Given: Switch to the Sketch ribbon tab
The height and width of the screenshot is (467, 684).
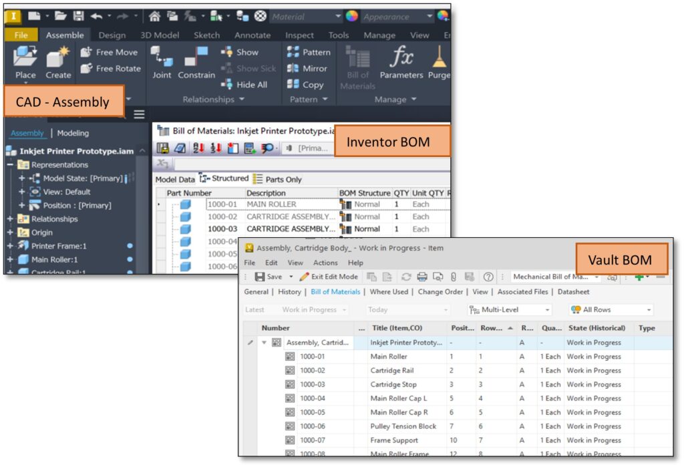Looking at the screenshot, I should tap(207, 35).
